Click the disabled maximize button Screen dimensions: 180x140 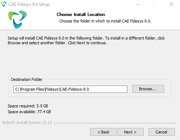pos(155,4)
